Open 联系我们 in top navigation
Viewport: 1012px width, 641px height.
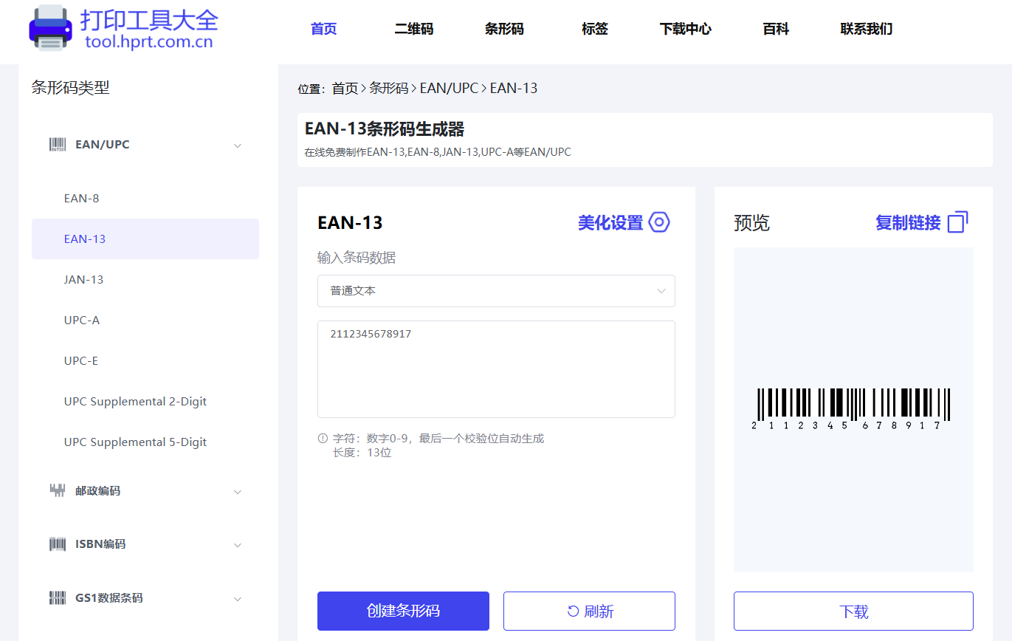[867, 30]
